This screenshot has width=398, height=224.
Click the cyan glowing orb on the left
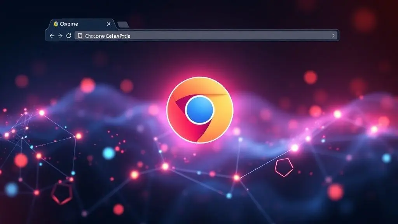pyautogui.click(x=109, y=153)
